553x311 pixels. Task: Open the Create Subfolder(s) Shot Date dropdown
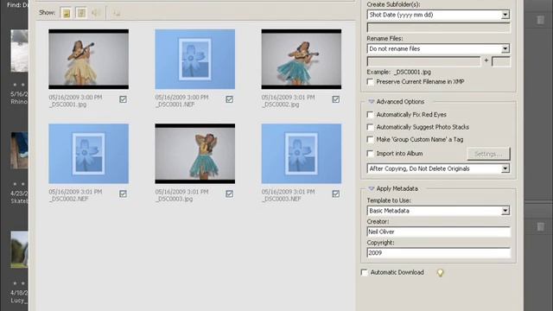[x=505, y=15]
